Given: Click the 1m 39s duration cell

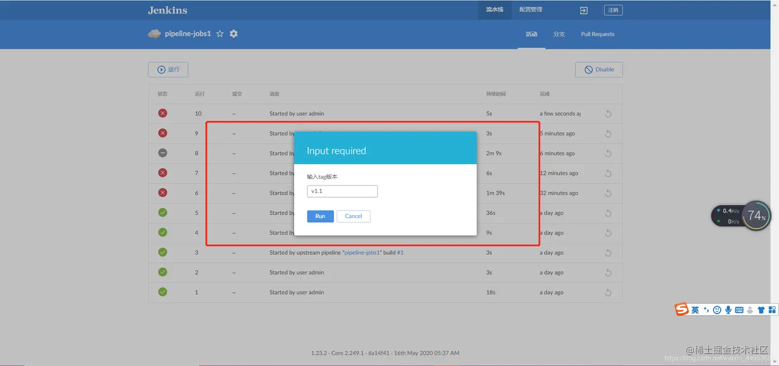Looking at the screenshot, I should coord(495,193).
